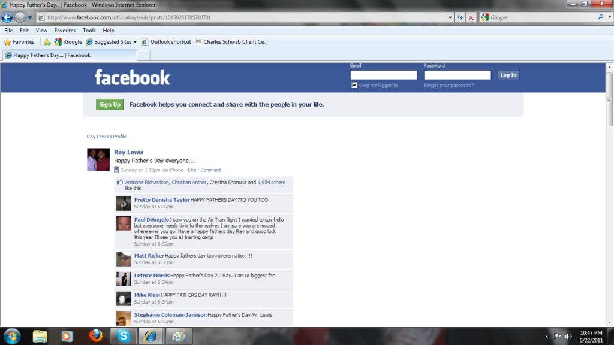Expand the Suggested Sites dropdown
The height and width of the screenshot is (345, 614).
(x=135, y=42)
